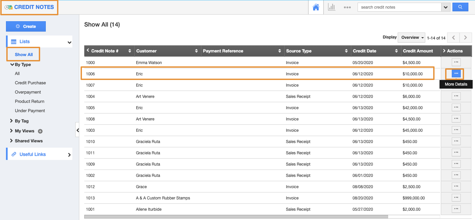Select the Product Return type filter
Viewport: 475px width, 220px height.
coord(30,102)
